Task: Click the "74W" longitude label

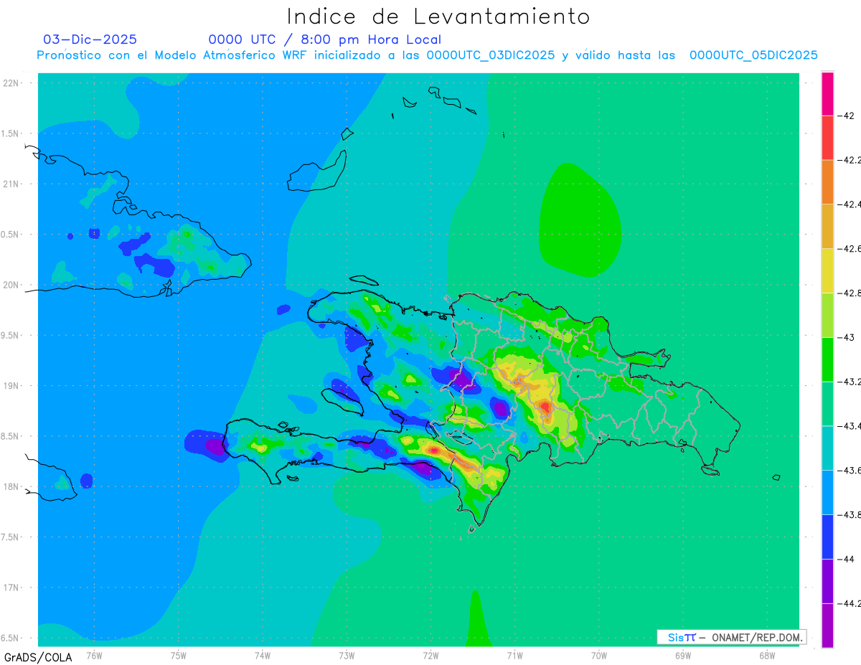Action: pos(263,655)
